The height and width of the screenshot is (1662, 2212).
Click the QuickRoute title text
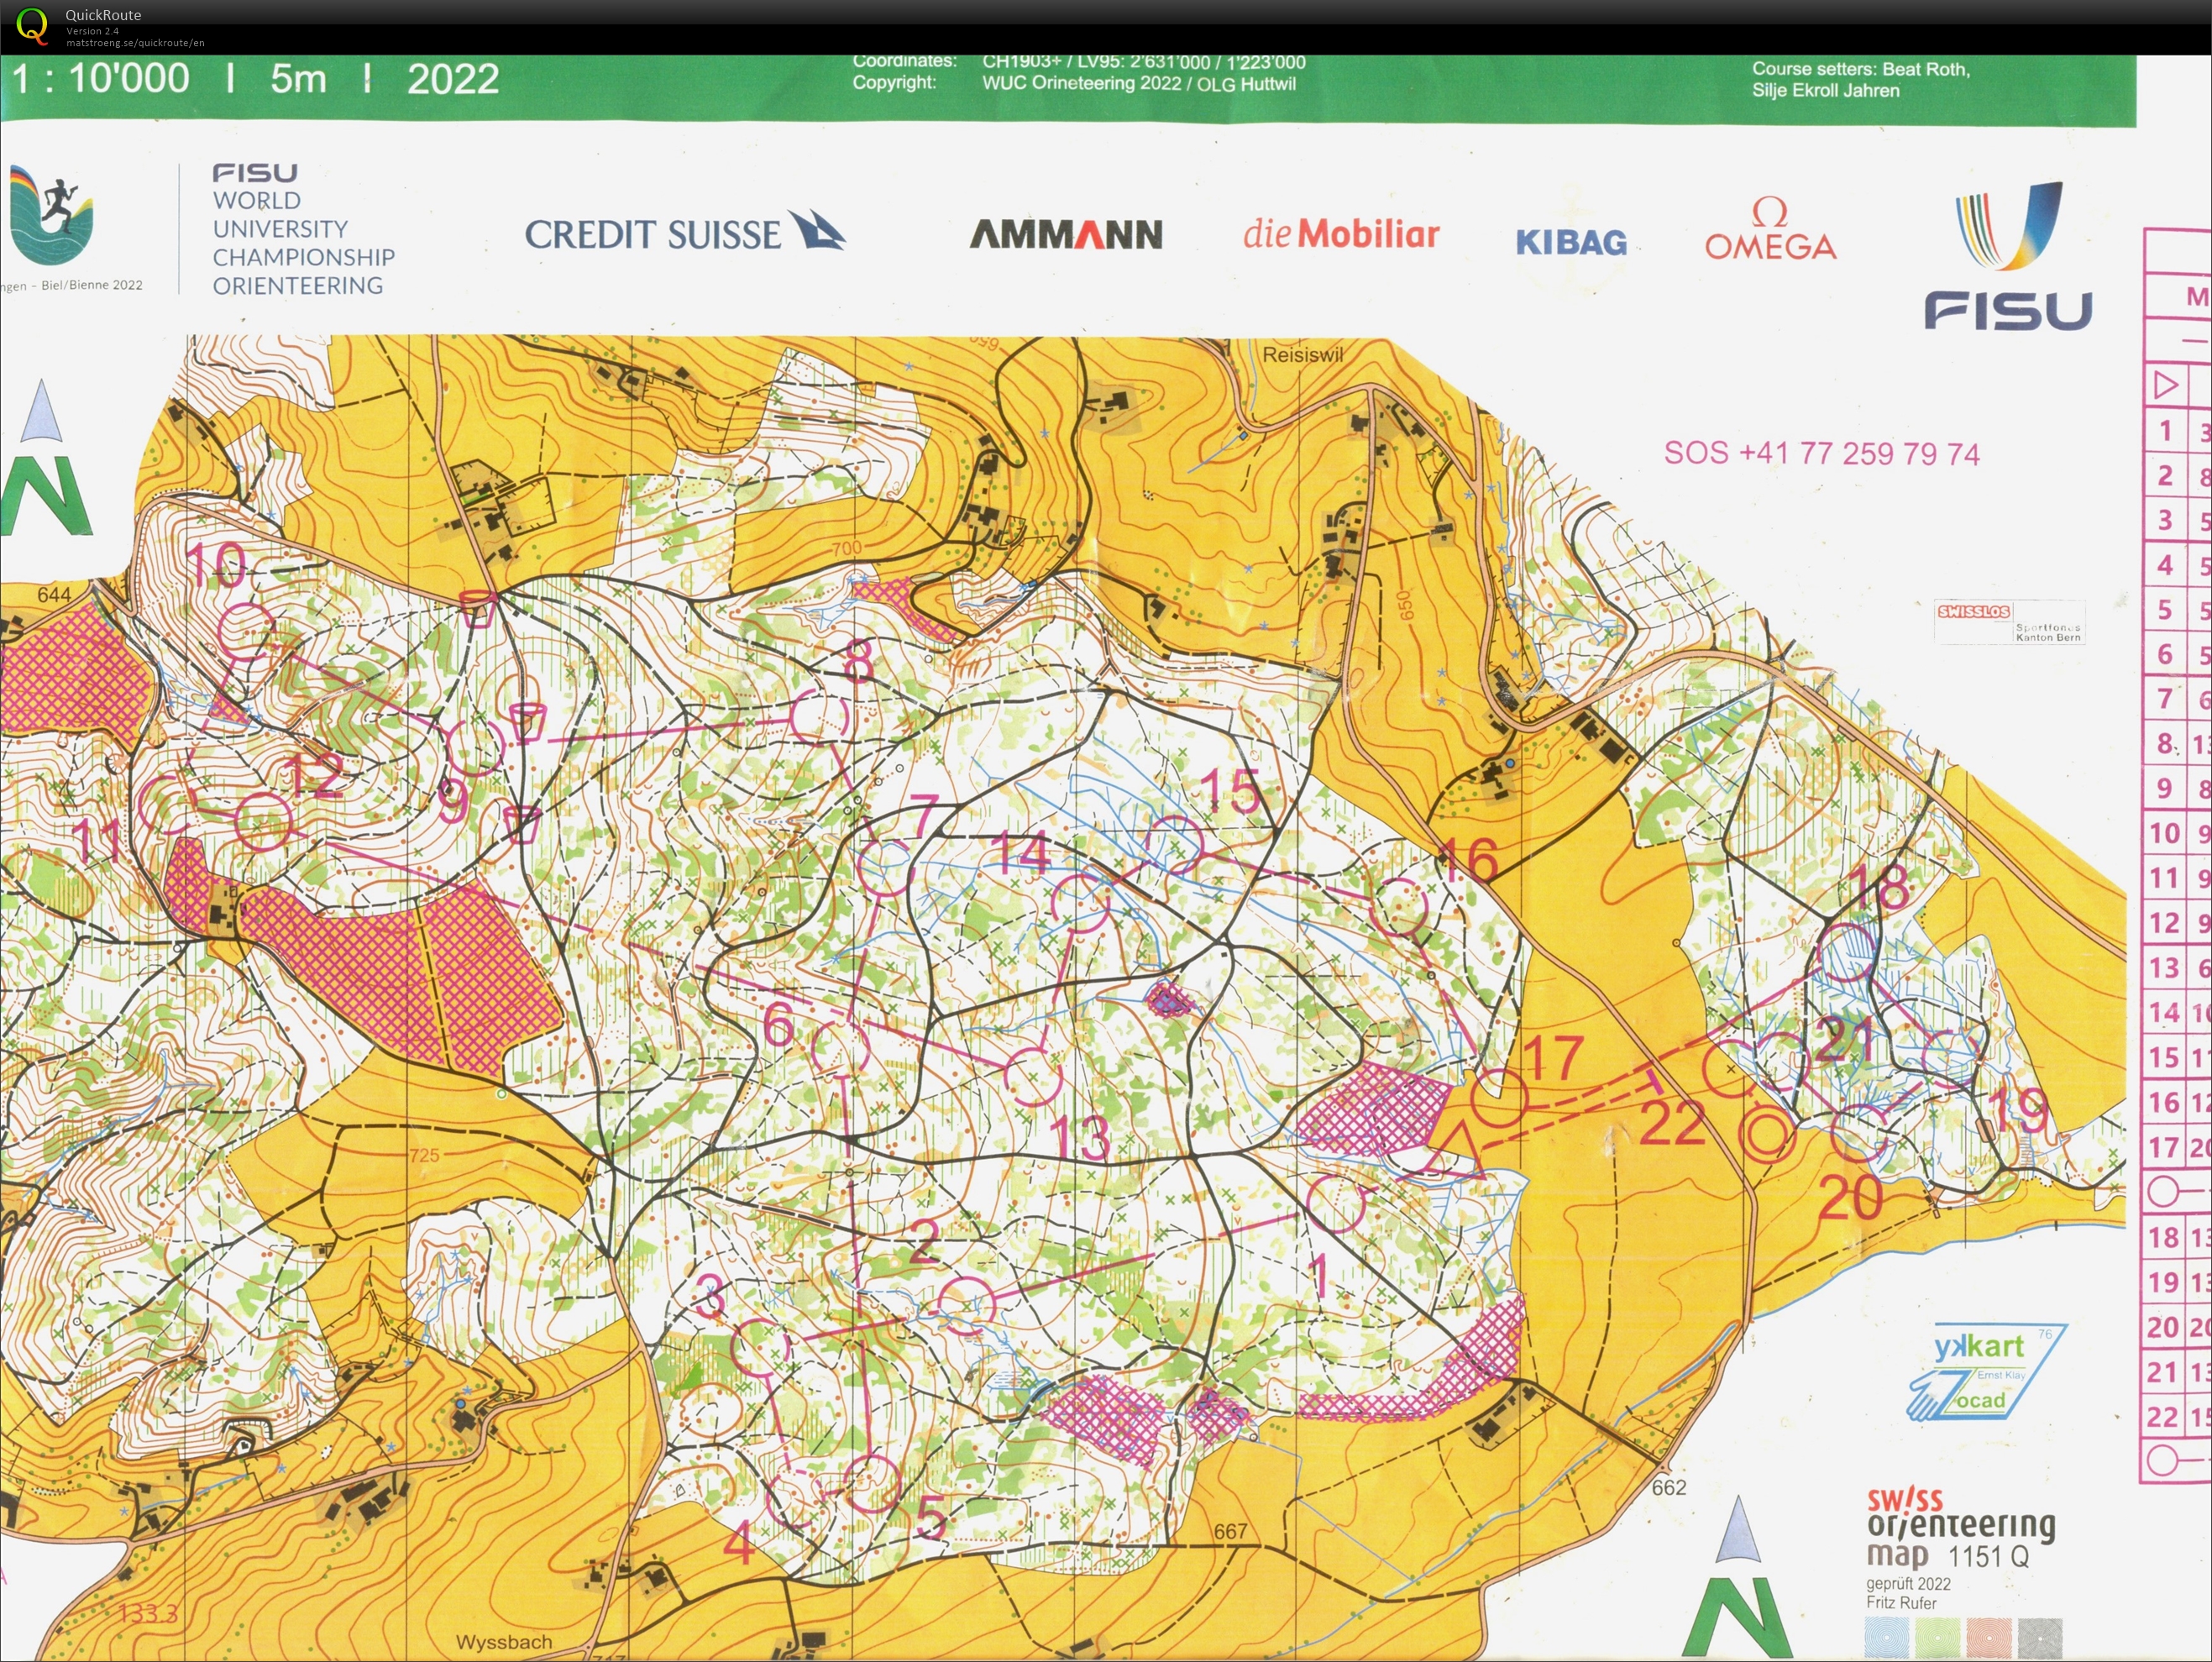pyautogui.click(x=103, y=15)
